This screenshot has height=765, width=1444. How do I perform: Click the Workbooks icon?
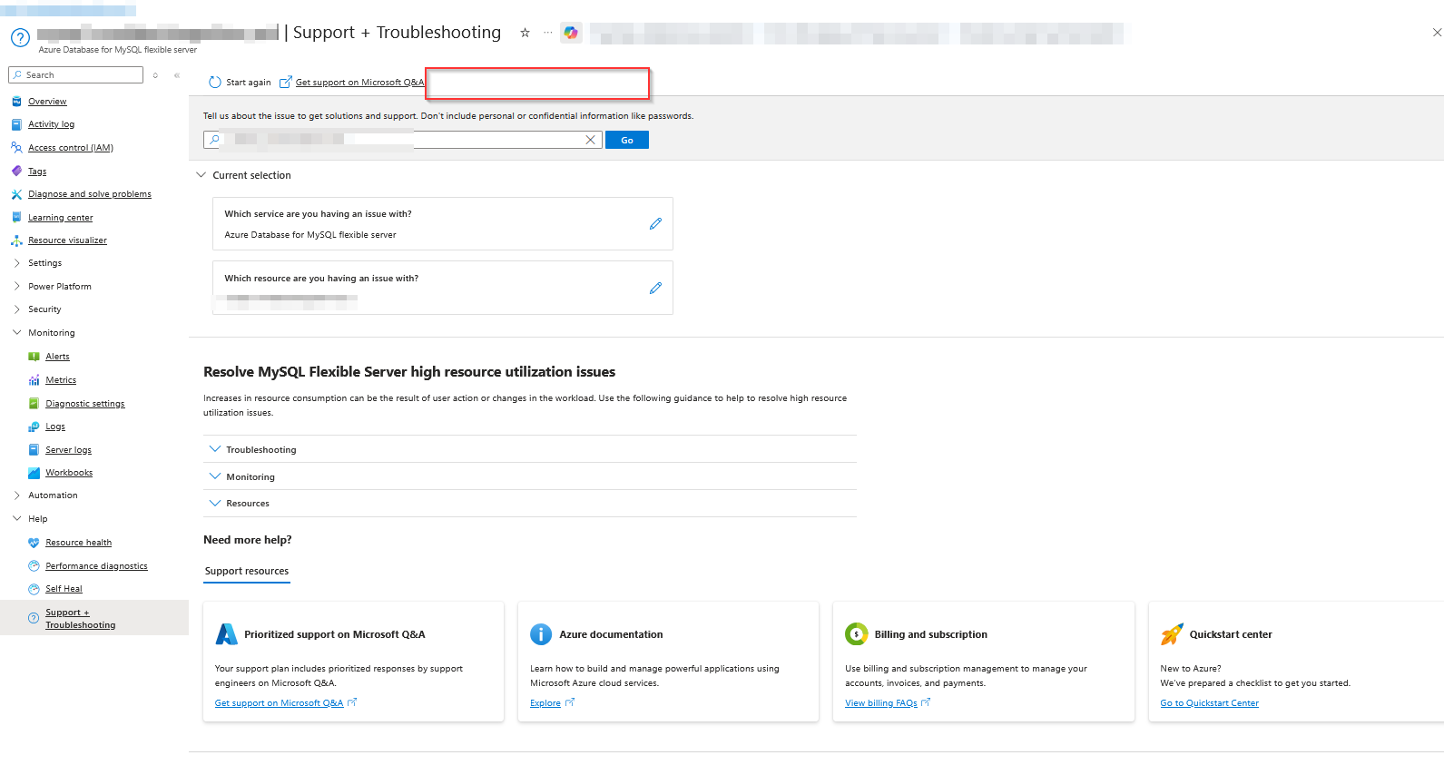click(34, 473)
